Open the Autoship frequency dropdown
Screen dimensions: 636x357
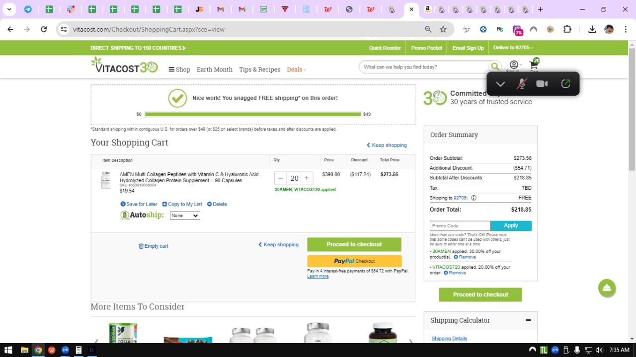185,215
